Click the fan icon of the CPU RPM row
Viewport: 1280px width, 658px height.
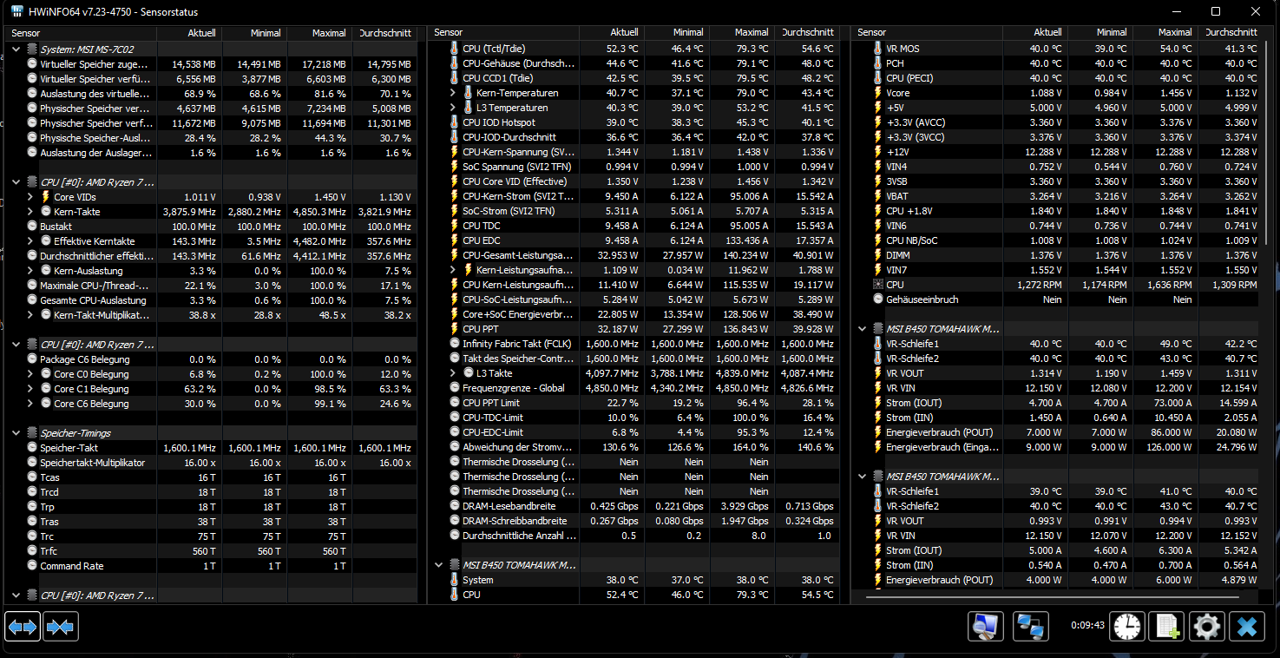tap(877, 285)
